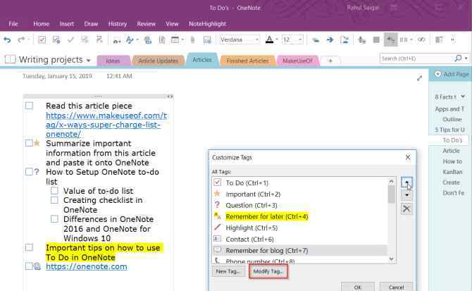
Task: Open Find Tags icon beside To Do tag
Action: click(56, 39)
